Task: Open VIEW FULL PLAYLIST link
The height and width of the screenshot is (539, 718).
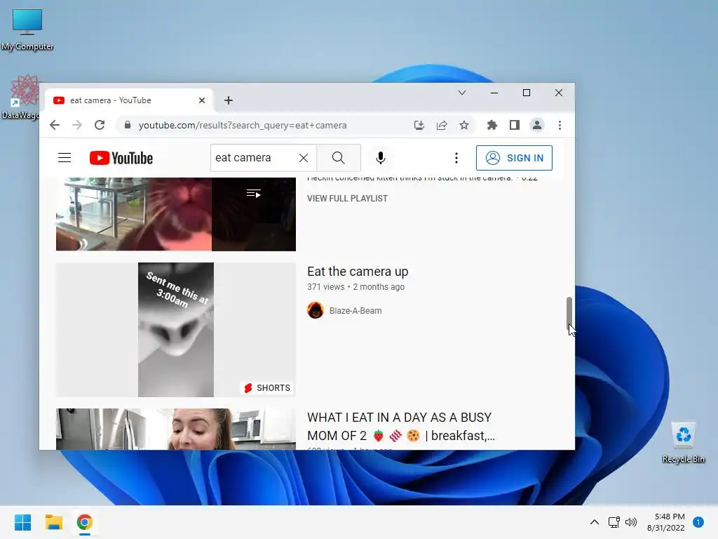Action: [347, 199]
